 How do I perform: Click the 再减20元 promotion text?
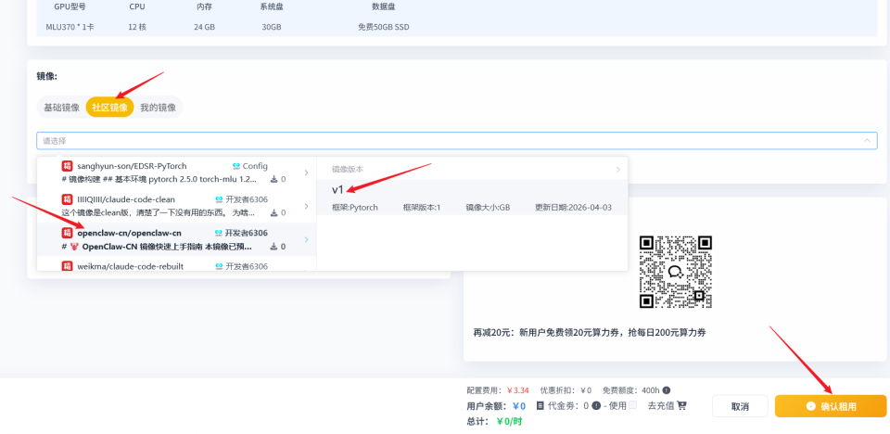[590, 332]
